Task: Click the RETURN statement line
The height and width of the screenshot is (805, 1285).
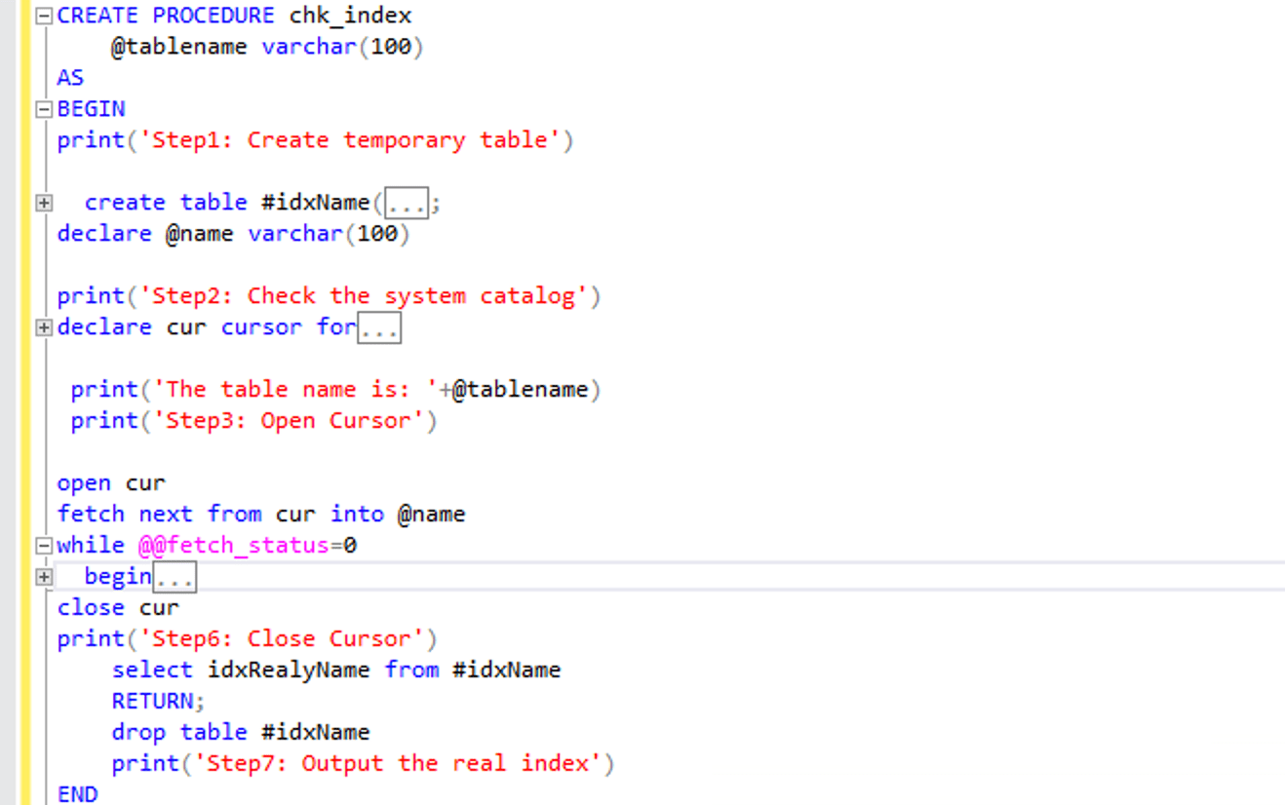Action: [156, 701]
